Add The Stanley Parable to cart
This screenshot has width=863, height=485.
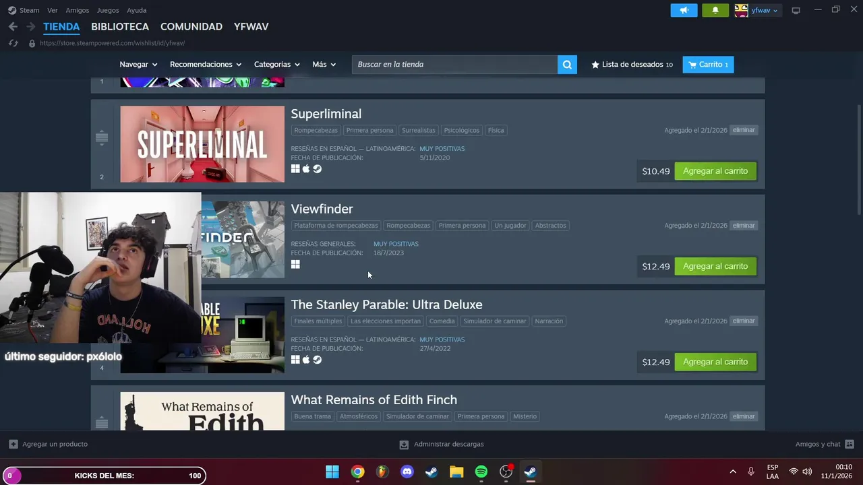click(715, 362)
